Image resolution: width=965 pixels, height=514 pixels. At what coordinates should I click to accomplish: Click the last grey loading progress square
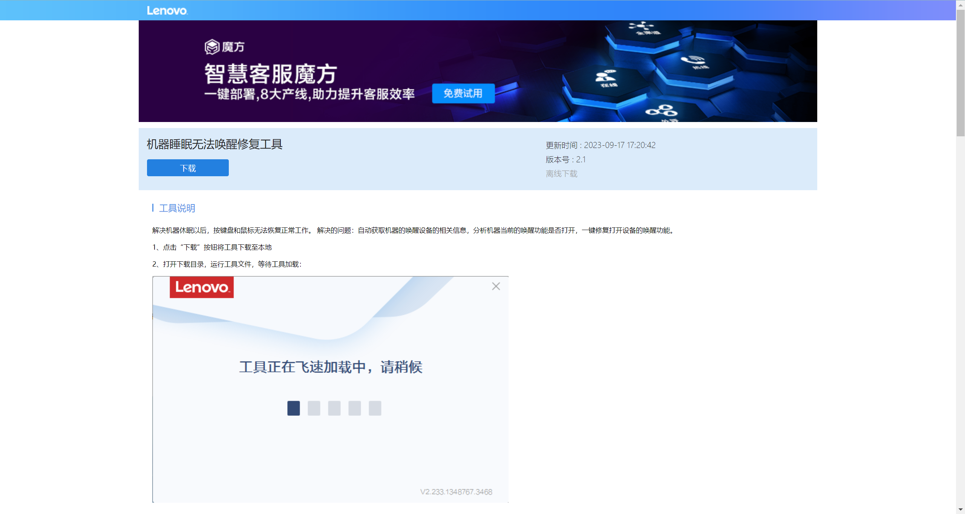pos(375,408)
